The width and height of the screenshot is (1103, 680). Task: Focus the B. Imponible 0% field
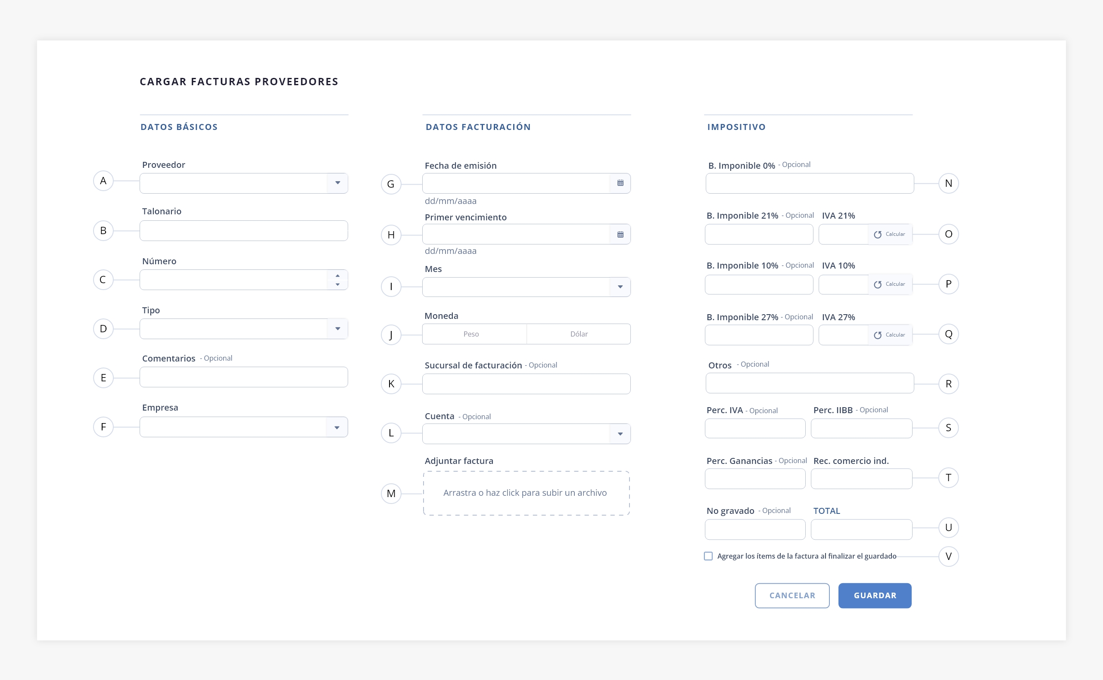(x=810, y=183)
